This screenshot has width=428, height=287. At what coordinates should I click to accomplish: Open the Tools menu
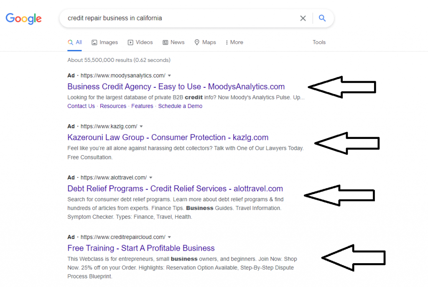point(319,42)
